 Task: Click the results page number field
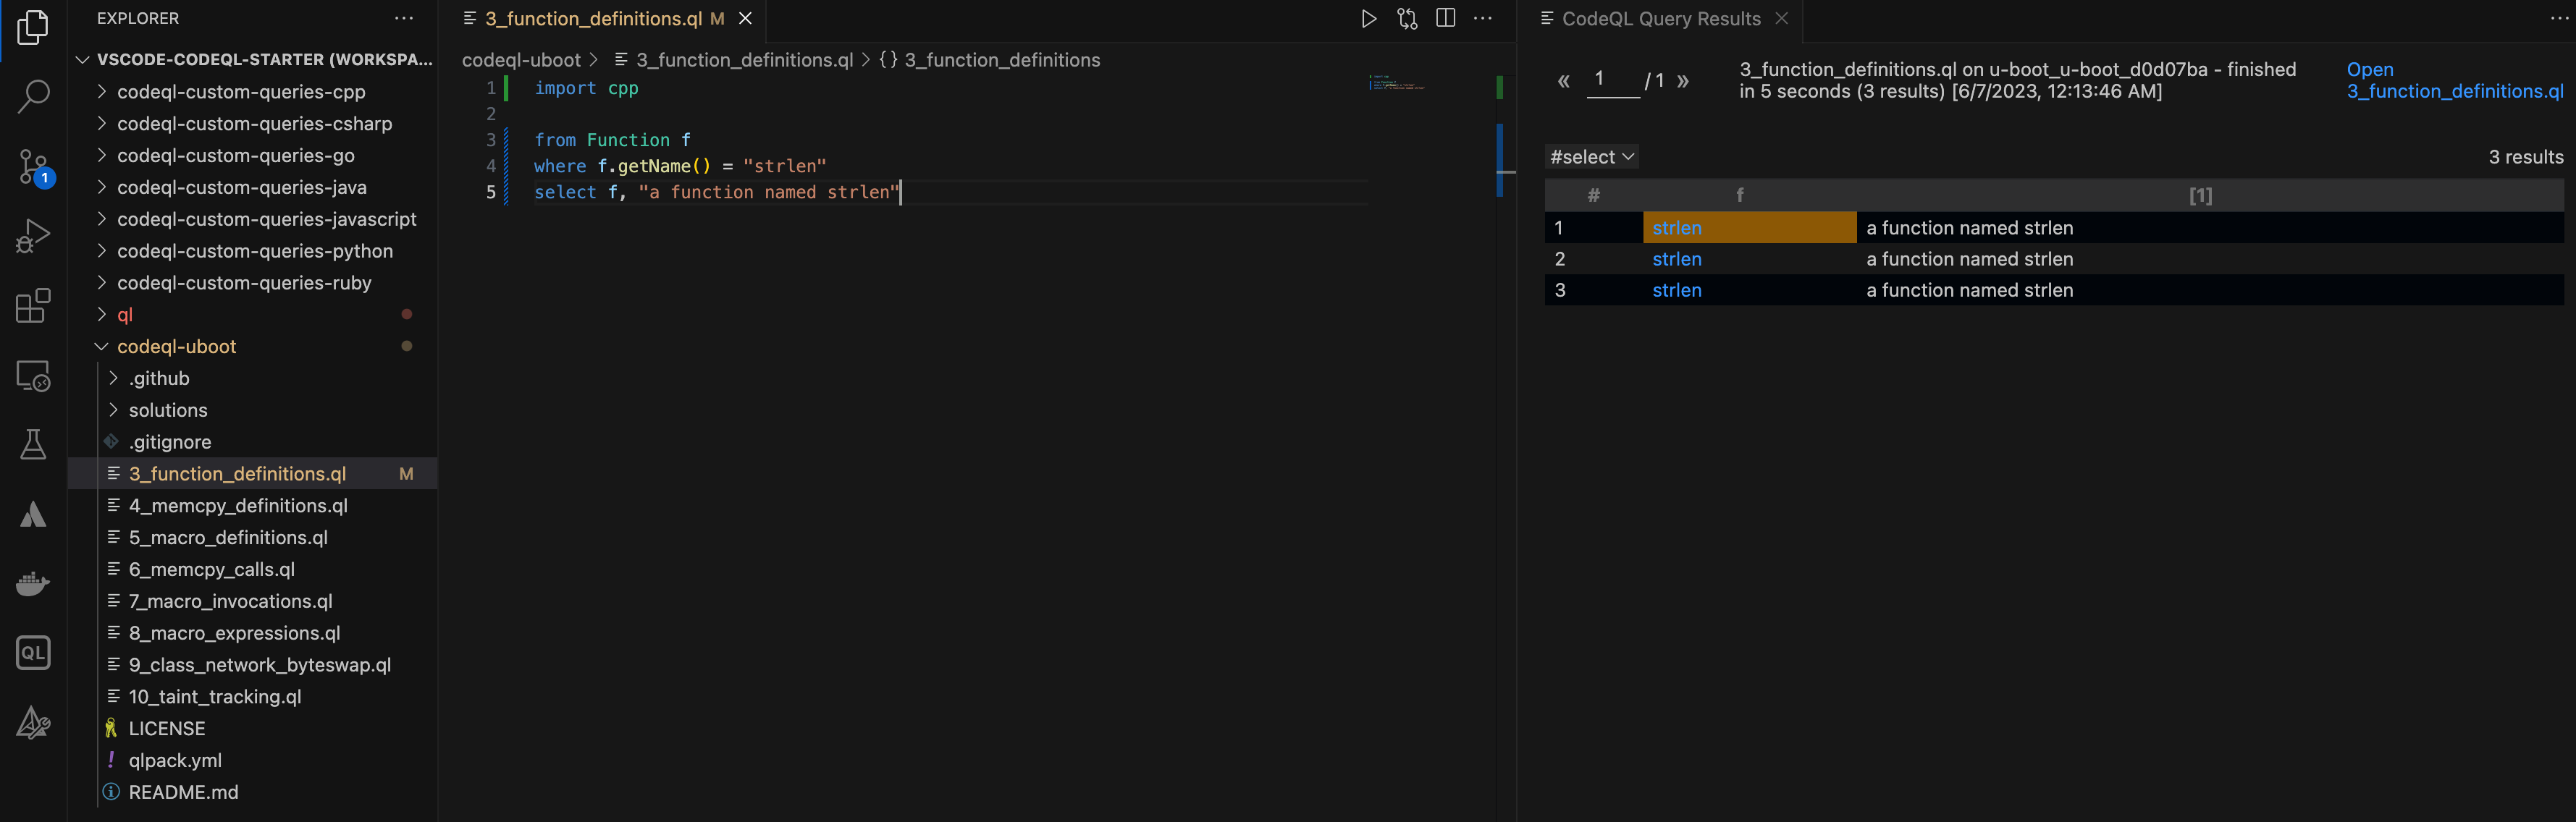[x=1613, y=80]
